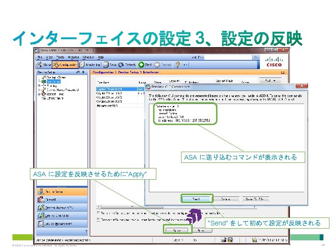Select the GigabitEthernet0/3 interface row
Viewport: 336px width, 252px height.
pos(120,101)
